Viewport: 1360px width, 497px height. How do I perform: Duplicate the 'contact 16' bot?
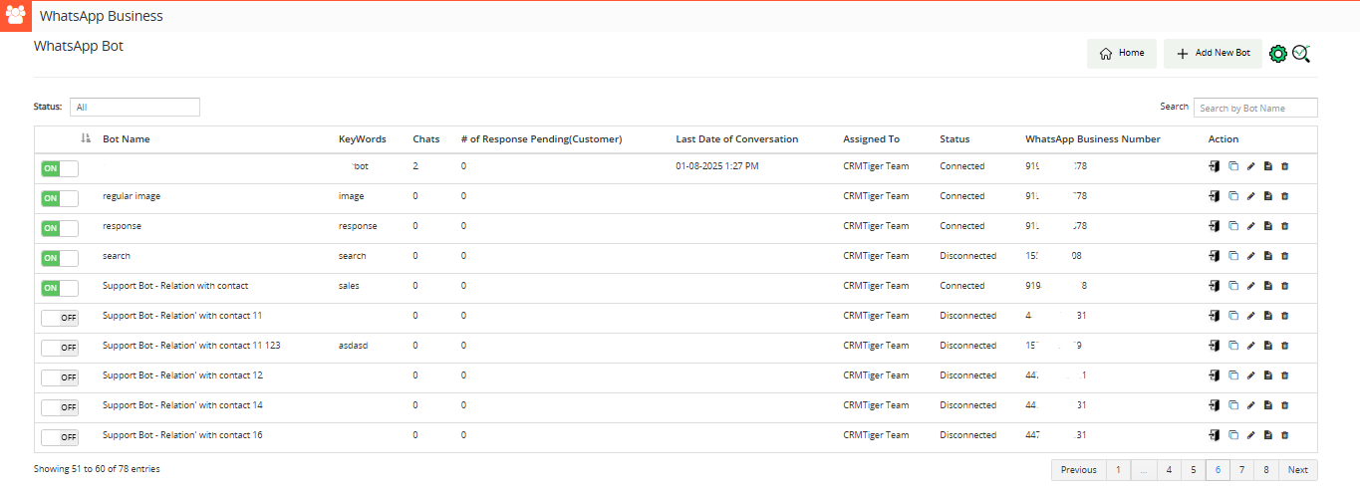point(1232,435)
